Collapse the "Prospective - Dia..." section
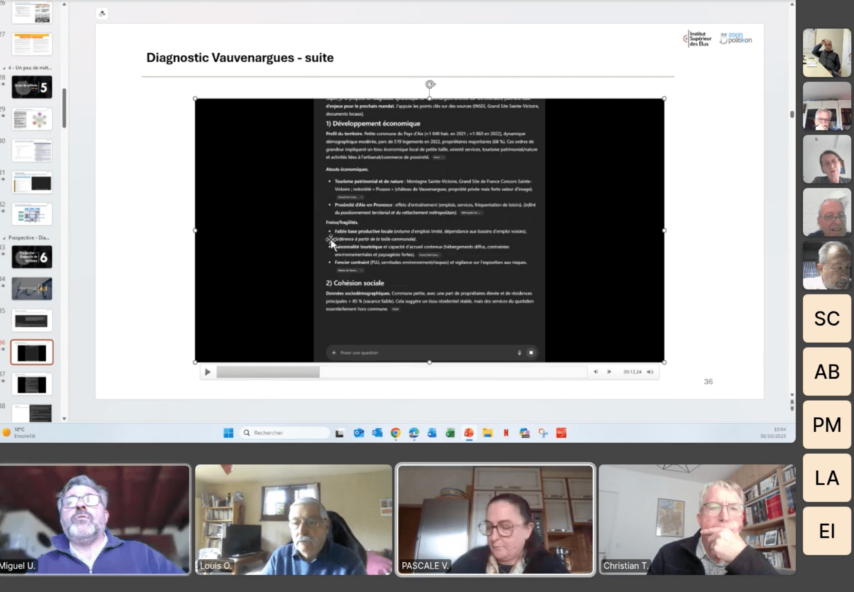 tap(4, 238)
